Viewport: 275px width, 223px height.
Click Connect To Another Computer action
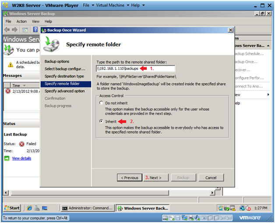tap(249, 86)
